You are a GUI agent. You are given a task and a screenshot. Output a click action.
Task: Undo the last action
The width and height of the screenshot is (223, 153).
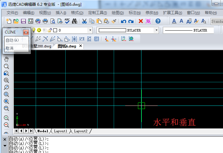124,21
